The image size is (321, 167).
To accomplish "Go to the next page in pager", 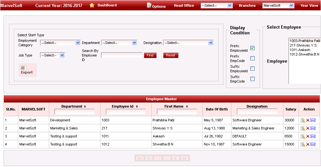I will coord(176,158).
